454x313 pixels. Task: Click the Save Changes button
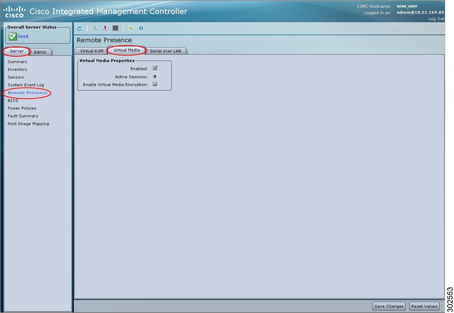(389, 306)
